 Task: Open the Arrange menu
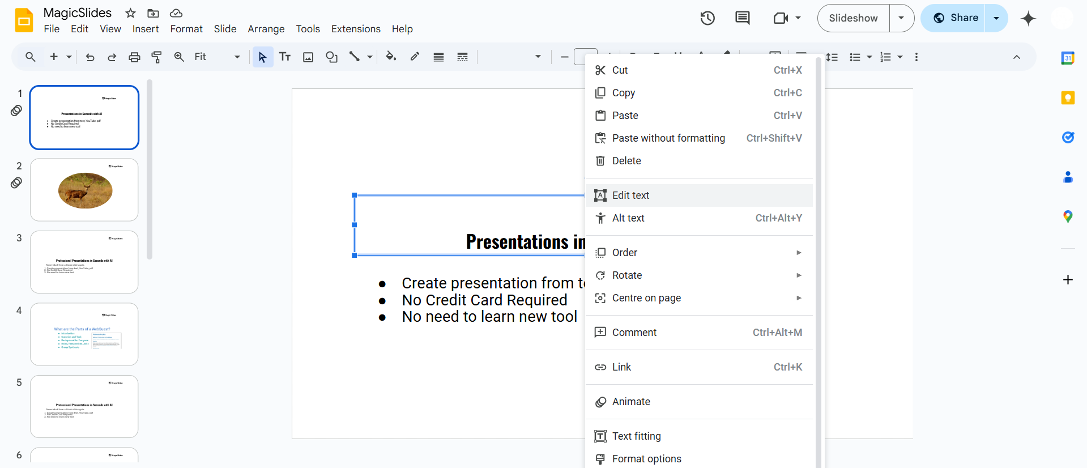coord(266,29)
